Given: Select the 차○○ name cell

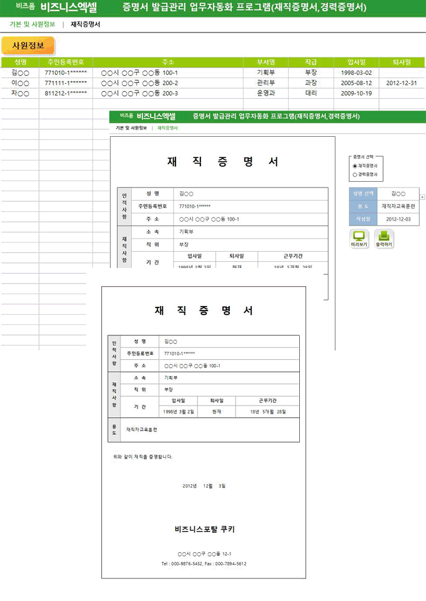Looking at the screenshot, I should (21, 93).
